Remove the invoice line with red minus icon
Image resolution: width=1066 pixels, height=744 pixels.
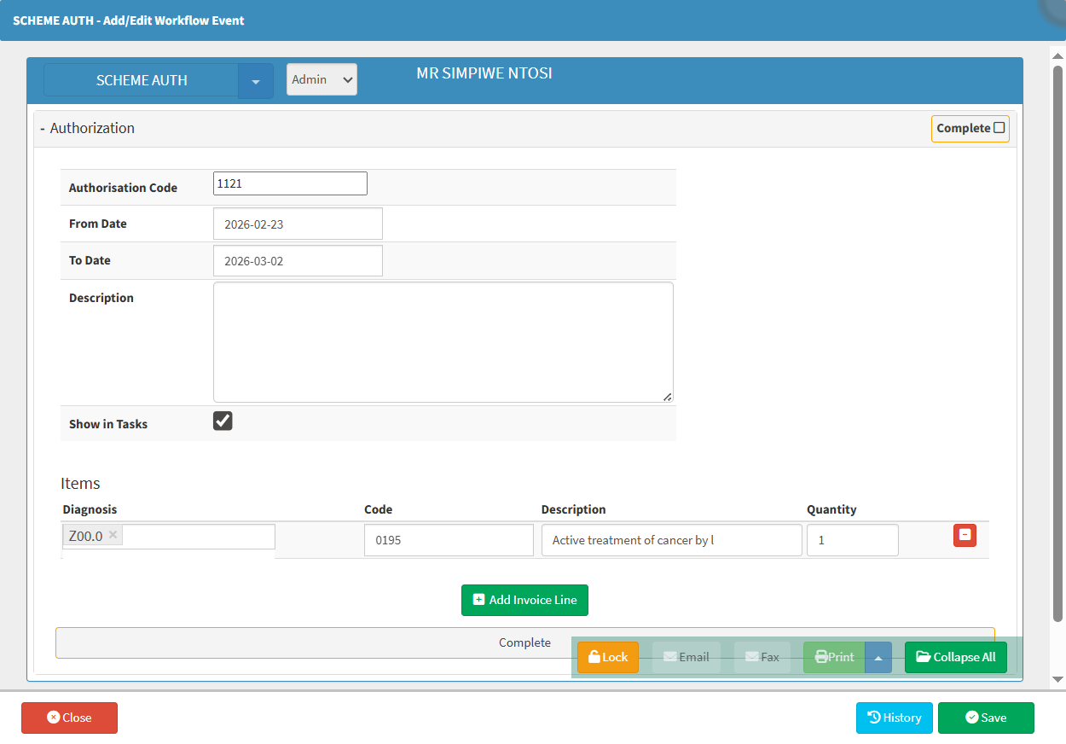[x=965, y=535]
